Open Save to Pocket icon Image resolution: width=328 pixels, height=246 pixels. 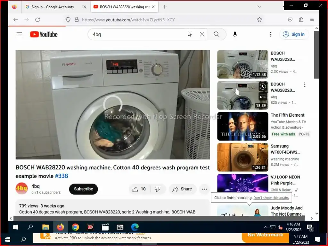(290, 20)
